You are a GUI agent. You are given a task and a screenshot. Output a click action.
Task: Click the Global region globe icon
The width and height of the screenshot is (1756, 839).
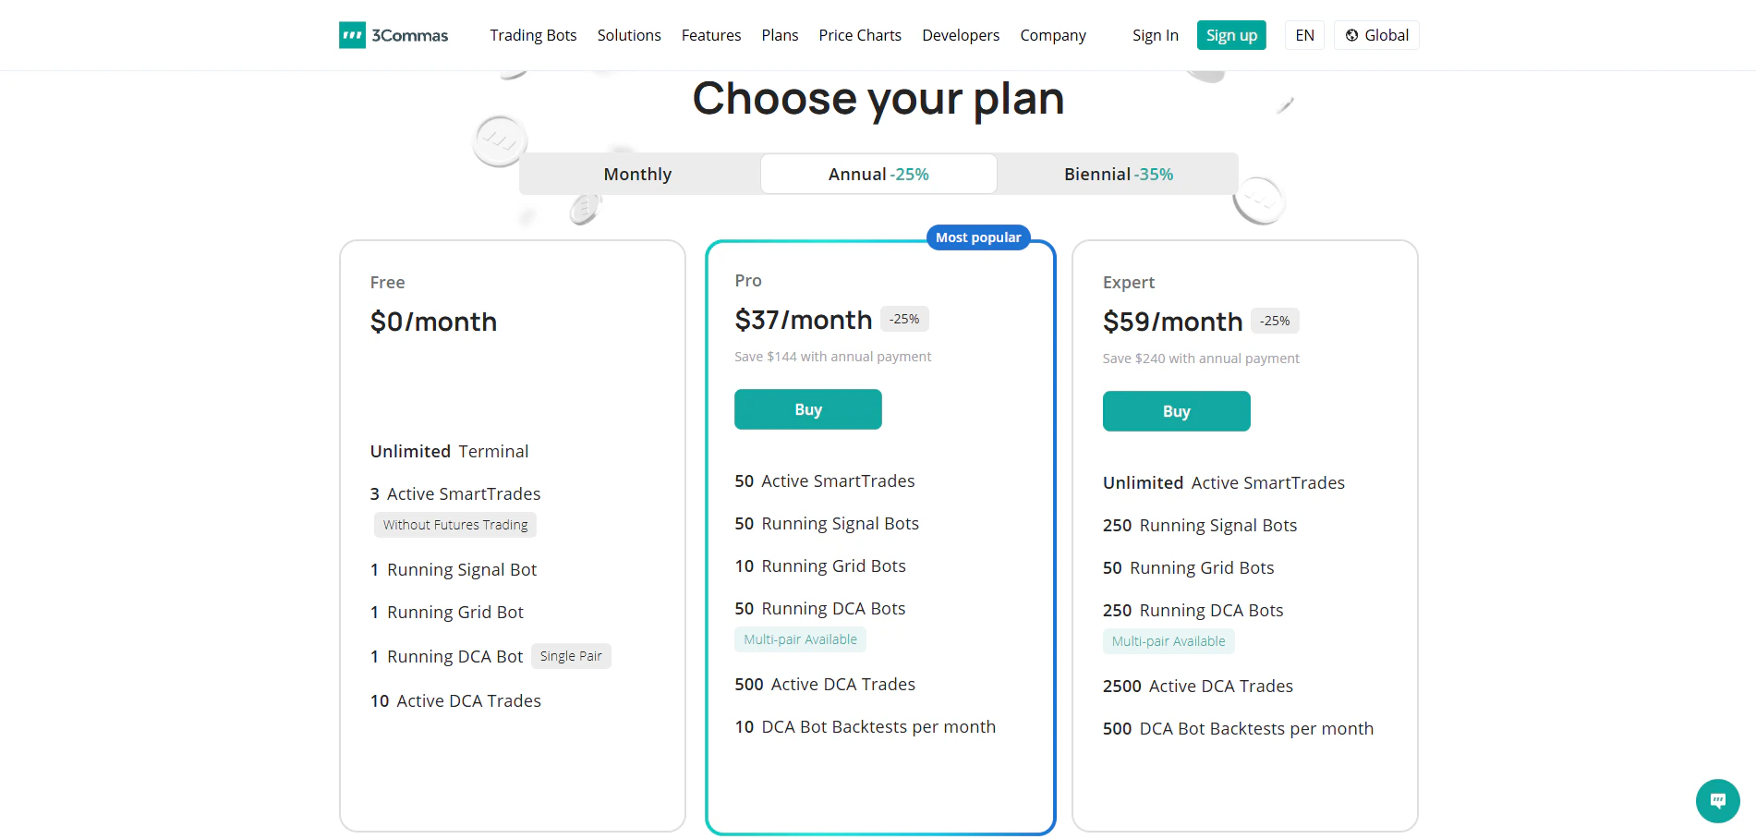click(1351, 35)
